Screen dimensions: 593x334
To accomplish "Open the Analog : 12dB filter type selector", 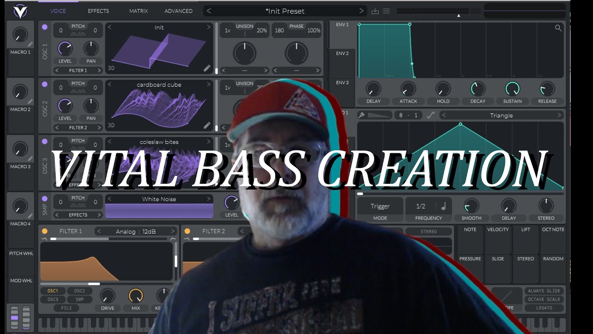I will [136, 231].
